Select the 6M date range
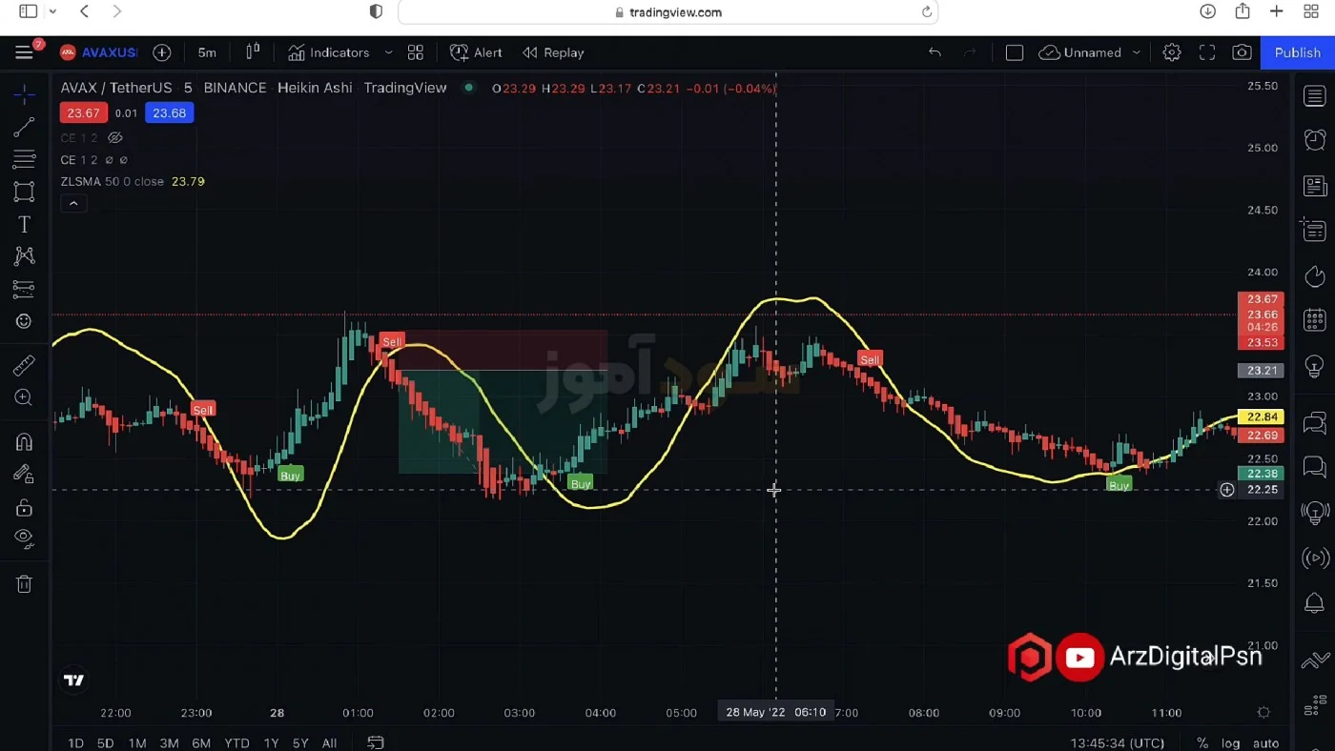Image resolution: width=1335 pixels, height=751 pixels. 201,742
